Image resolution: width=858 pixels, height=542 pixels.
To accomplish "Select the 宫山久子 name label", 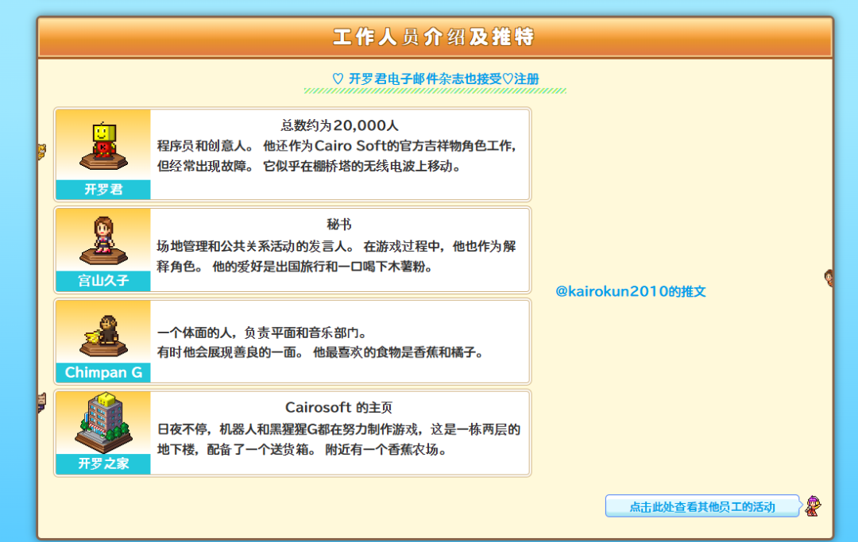I will pos(102,281).
